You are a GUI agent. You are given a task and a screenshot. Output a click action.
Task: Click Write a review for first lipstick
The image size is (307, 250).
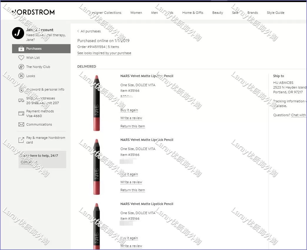[131, 118]
